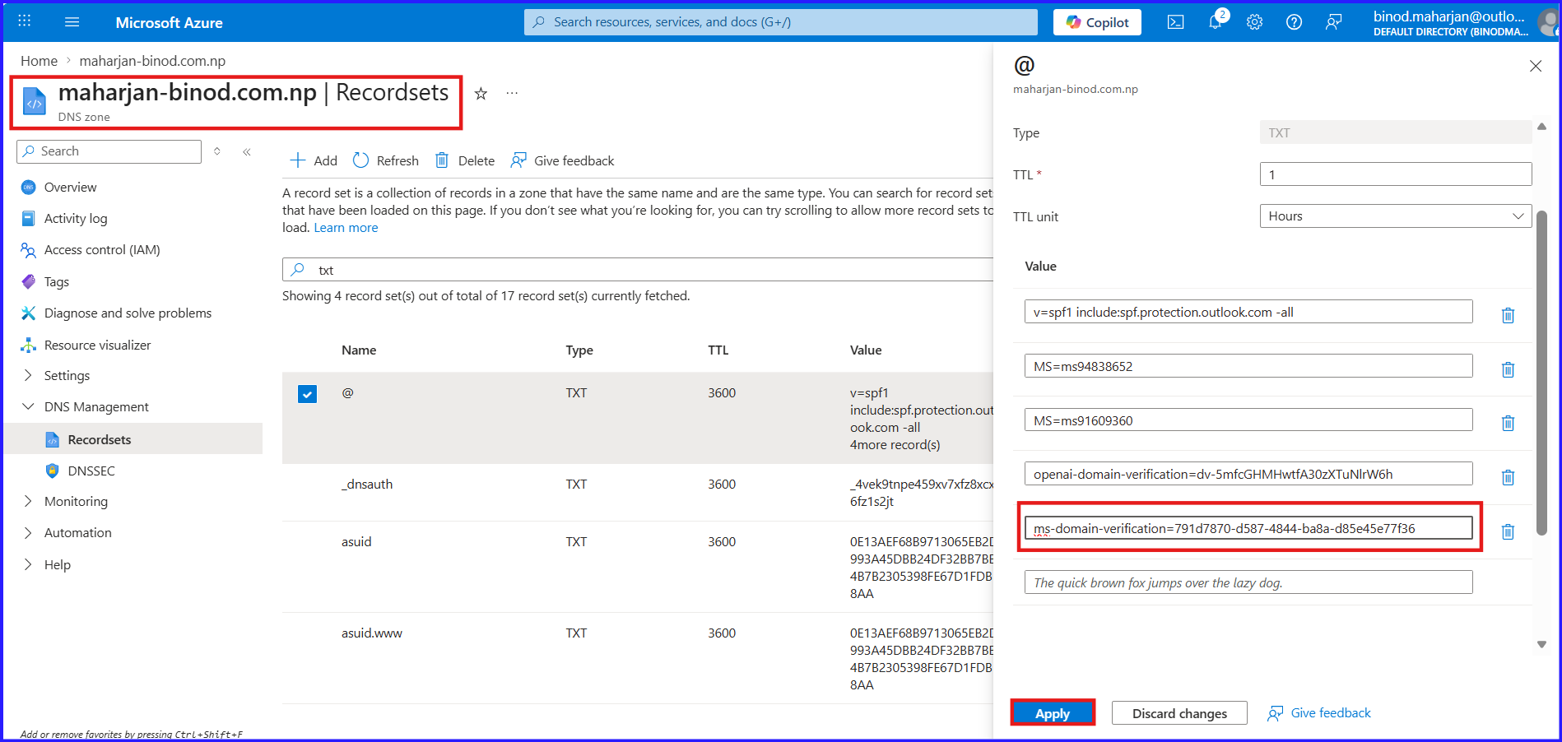Open portal settings gear
Image resolution: width=1562 pixels, height=742 pixels.
[x=1254, y=21]
